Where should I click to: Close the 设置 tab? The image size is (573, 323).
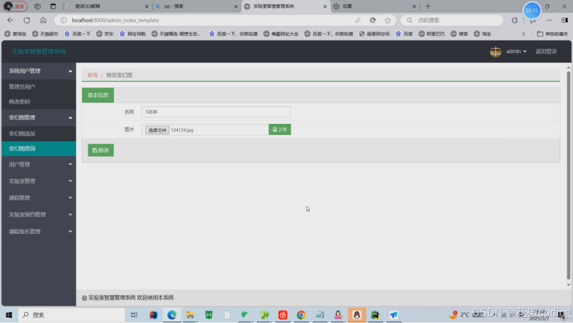point(414,6)
